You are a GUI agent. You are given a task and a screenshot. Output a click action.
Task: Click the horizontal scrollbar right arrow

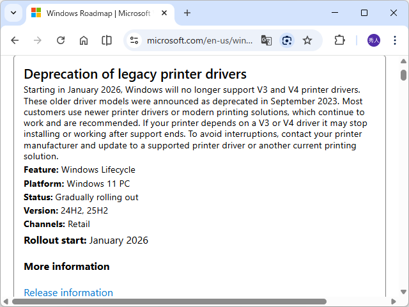[394, 302]
